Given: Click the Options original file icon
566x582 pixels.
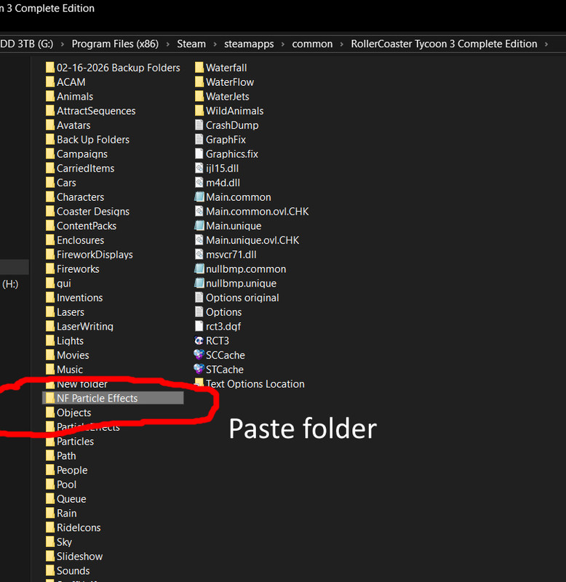Looking at the screenshot, I should click(x=199, y=298).
